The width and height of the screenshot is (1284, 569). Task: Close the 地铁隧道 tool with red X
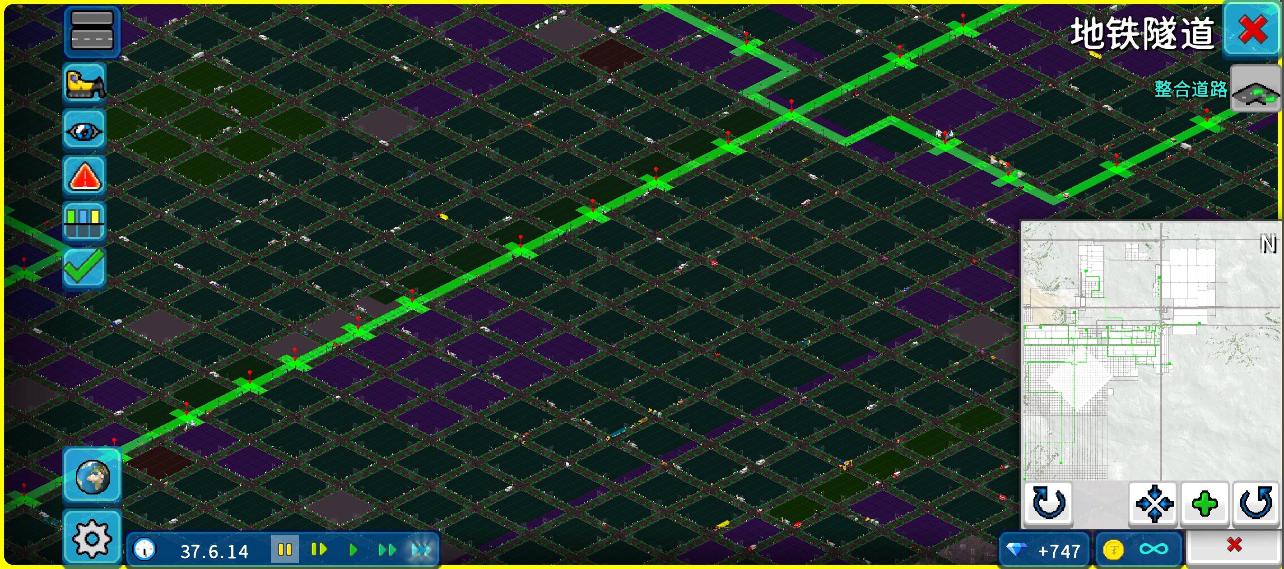tap(1251, 30)
